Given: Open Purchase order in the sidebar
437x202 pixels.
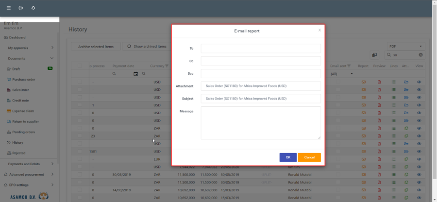Looking at the screenshot, I should pos(23,80).
